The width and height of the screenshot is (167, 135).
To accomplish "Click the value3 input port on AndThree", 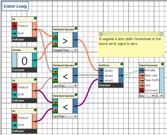I will [x=101, y=80].
